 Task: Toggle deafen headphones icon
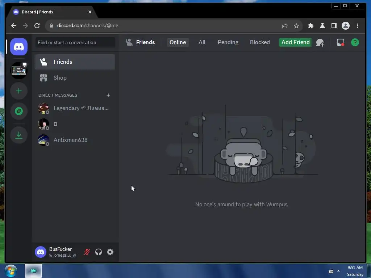(x=99, y=252)
